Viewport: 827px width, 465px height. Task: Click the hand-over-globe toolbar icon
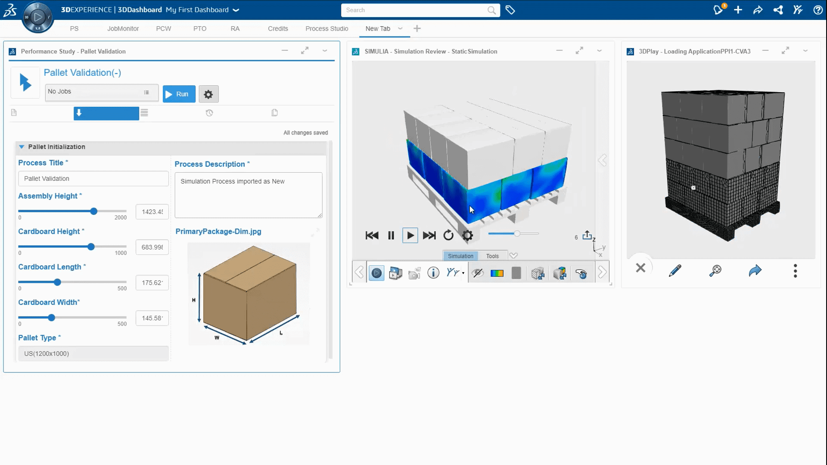tap(581, 273)
